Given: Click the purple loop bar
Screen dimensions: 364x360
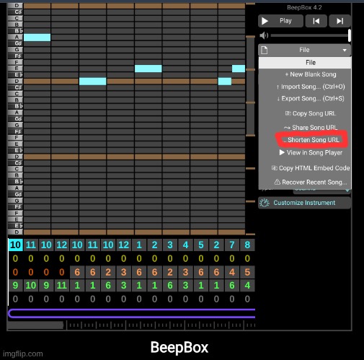Looking at the screenshot, I should pyautogui.click(x=132, y=313).
